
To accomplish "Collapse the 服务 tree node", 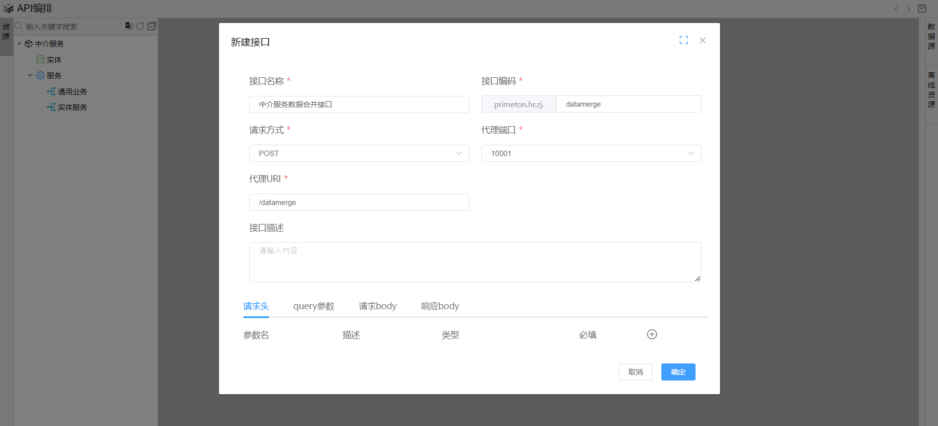I will pyautogui.click(x=30, y=76).
